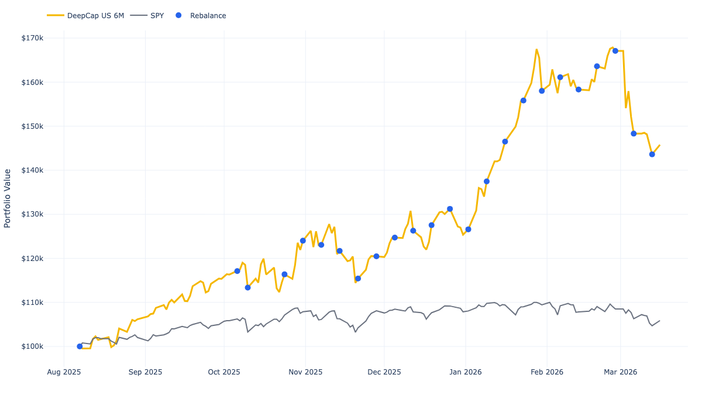Click the yellow line swatch beside DeepCap US 6M
Viewport: 702px width, 395px height.
click(56, 16)
